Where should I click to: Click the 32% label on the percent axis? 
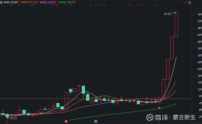[x=200, y=55]
